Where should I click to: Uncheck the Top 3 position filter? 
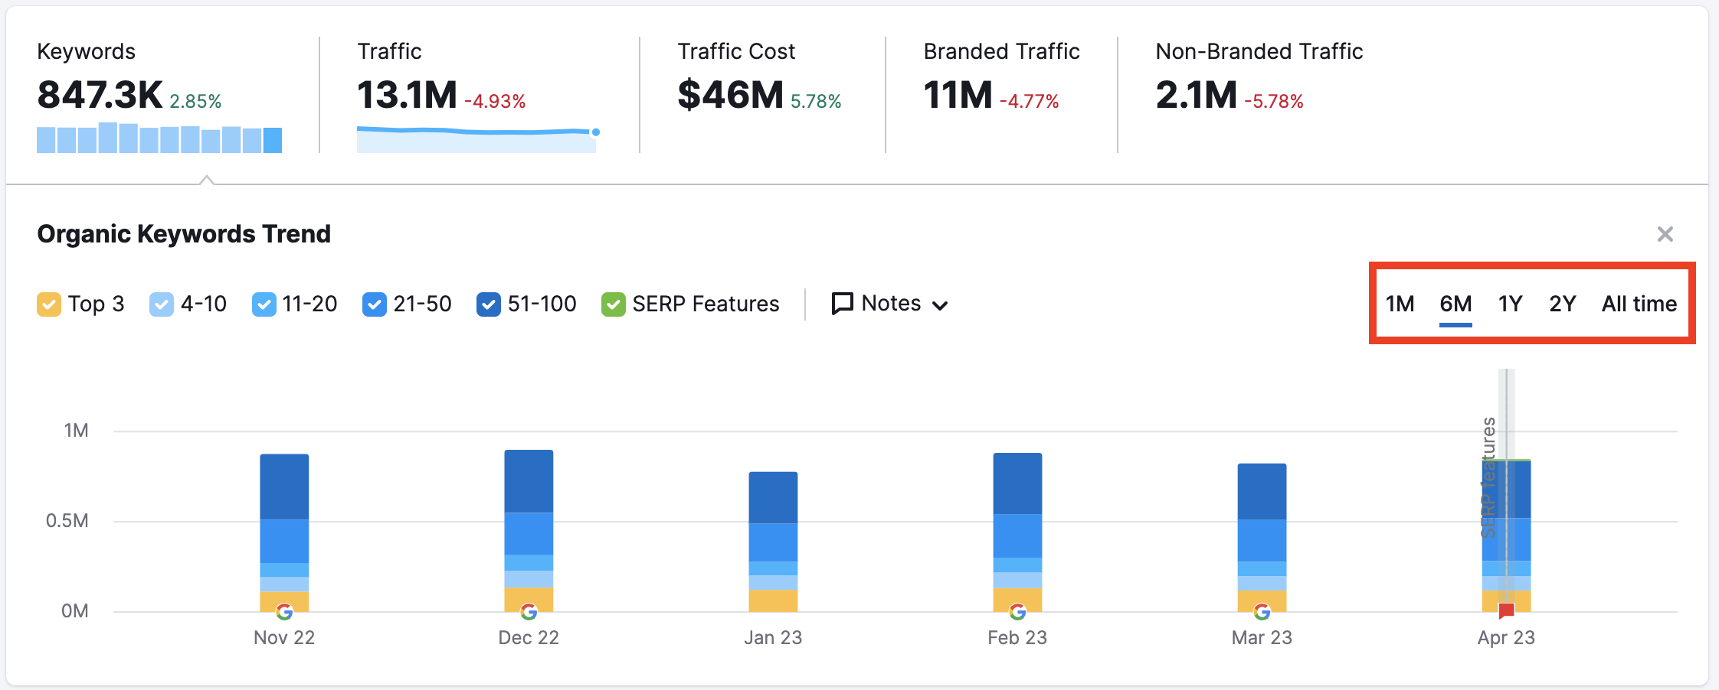[48, 304]
